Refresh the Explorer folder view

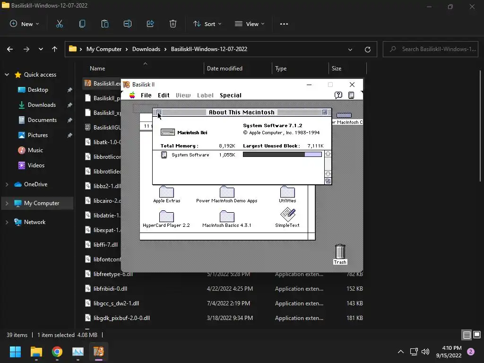(x=368, y=49)
